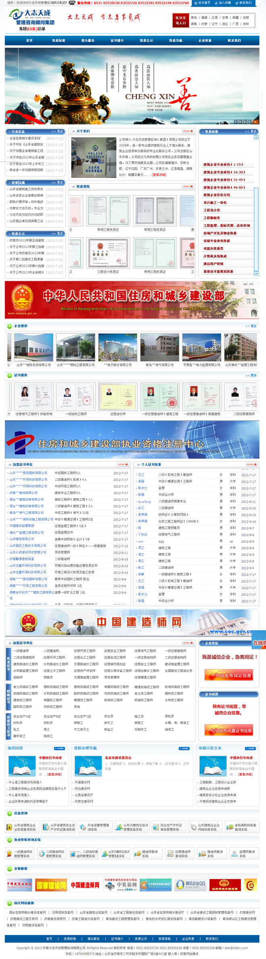Click MORE button in 关于我们 section
This screenshot has height=959, width=266.
(188, 131)
